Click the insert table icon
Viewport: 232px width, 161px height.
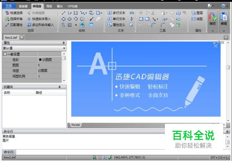click(x=91, y=25)
